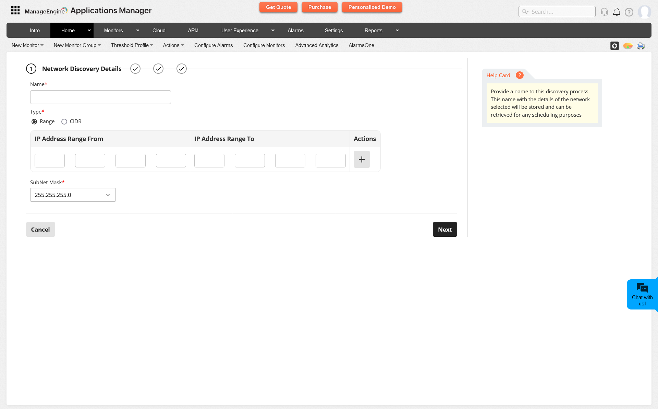Click the printer icon
This screenshot has height=409, width=658.
pyautogui.click(x=641, y=46)
